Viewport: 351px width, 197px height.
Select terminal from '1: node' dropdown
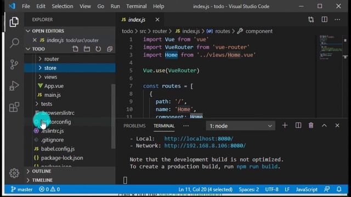tap(240, 126)
